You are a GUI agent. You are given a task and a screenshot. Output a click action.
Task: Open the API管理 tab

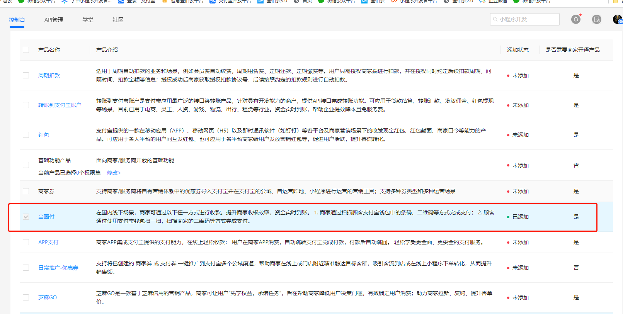(x=54, y=20)
